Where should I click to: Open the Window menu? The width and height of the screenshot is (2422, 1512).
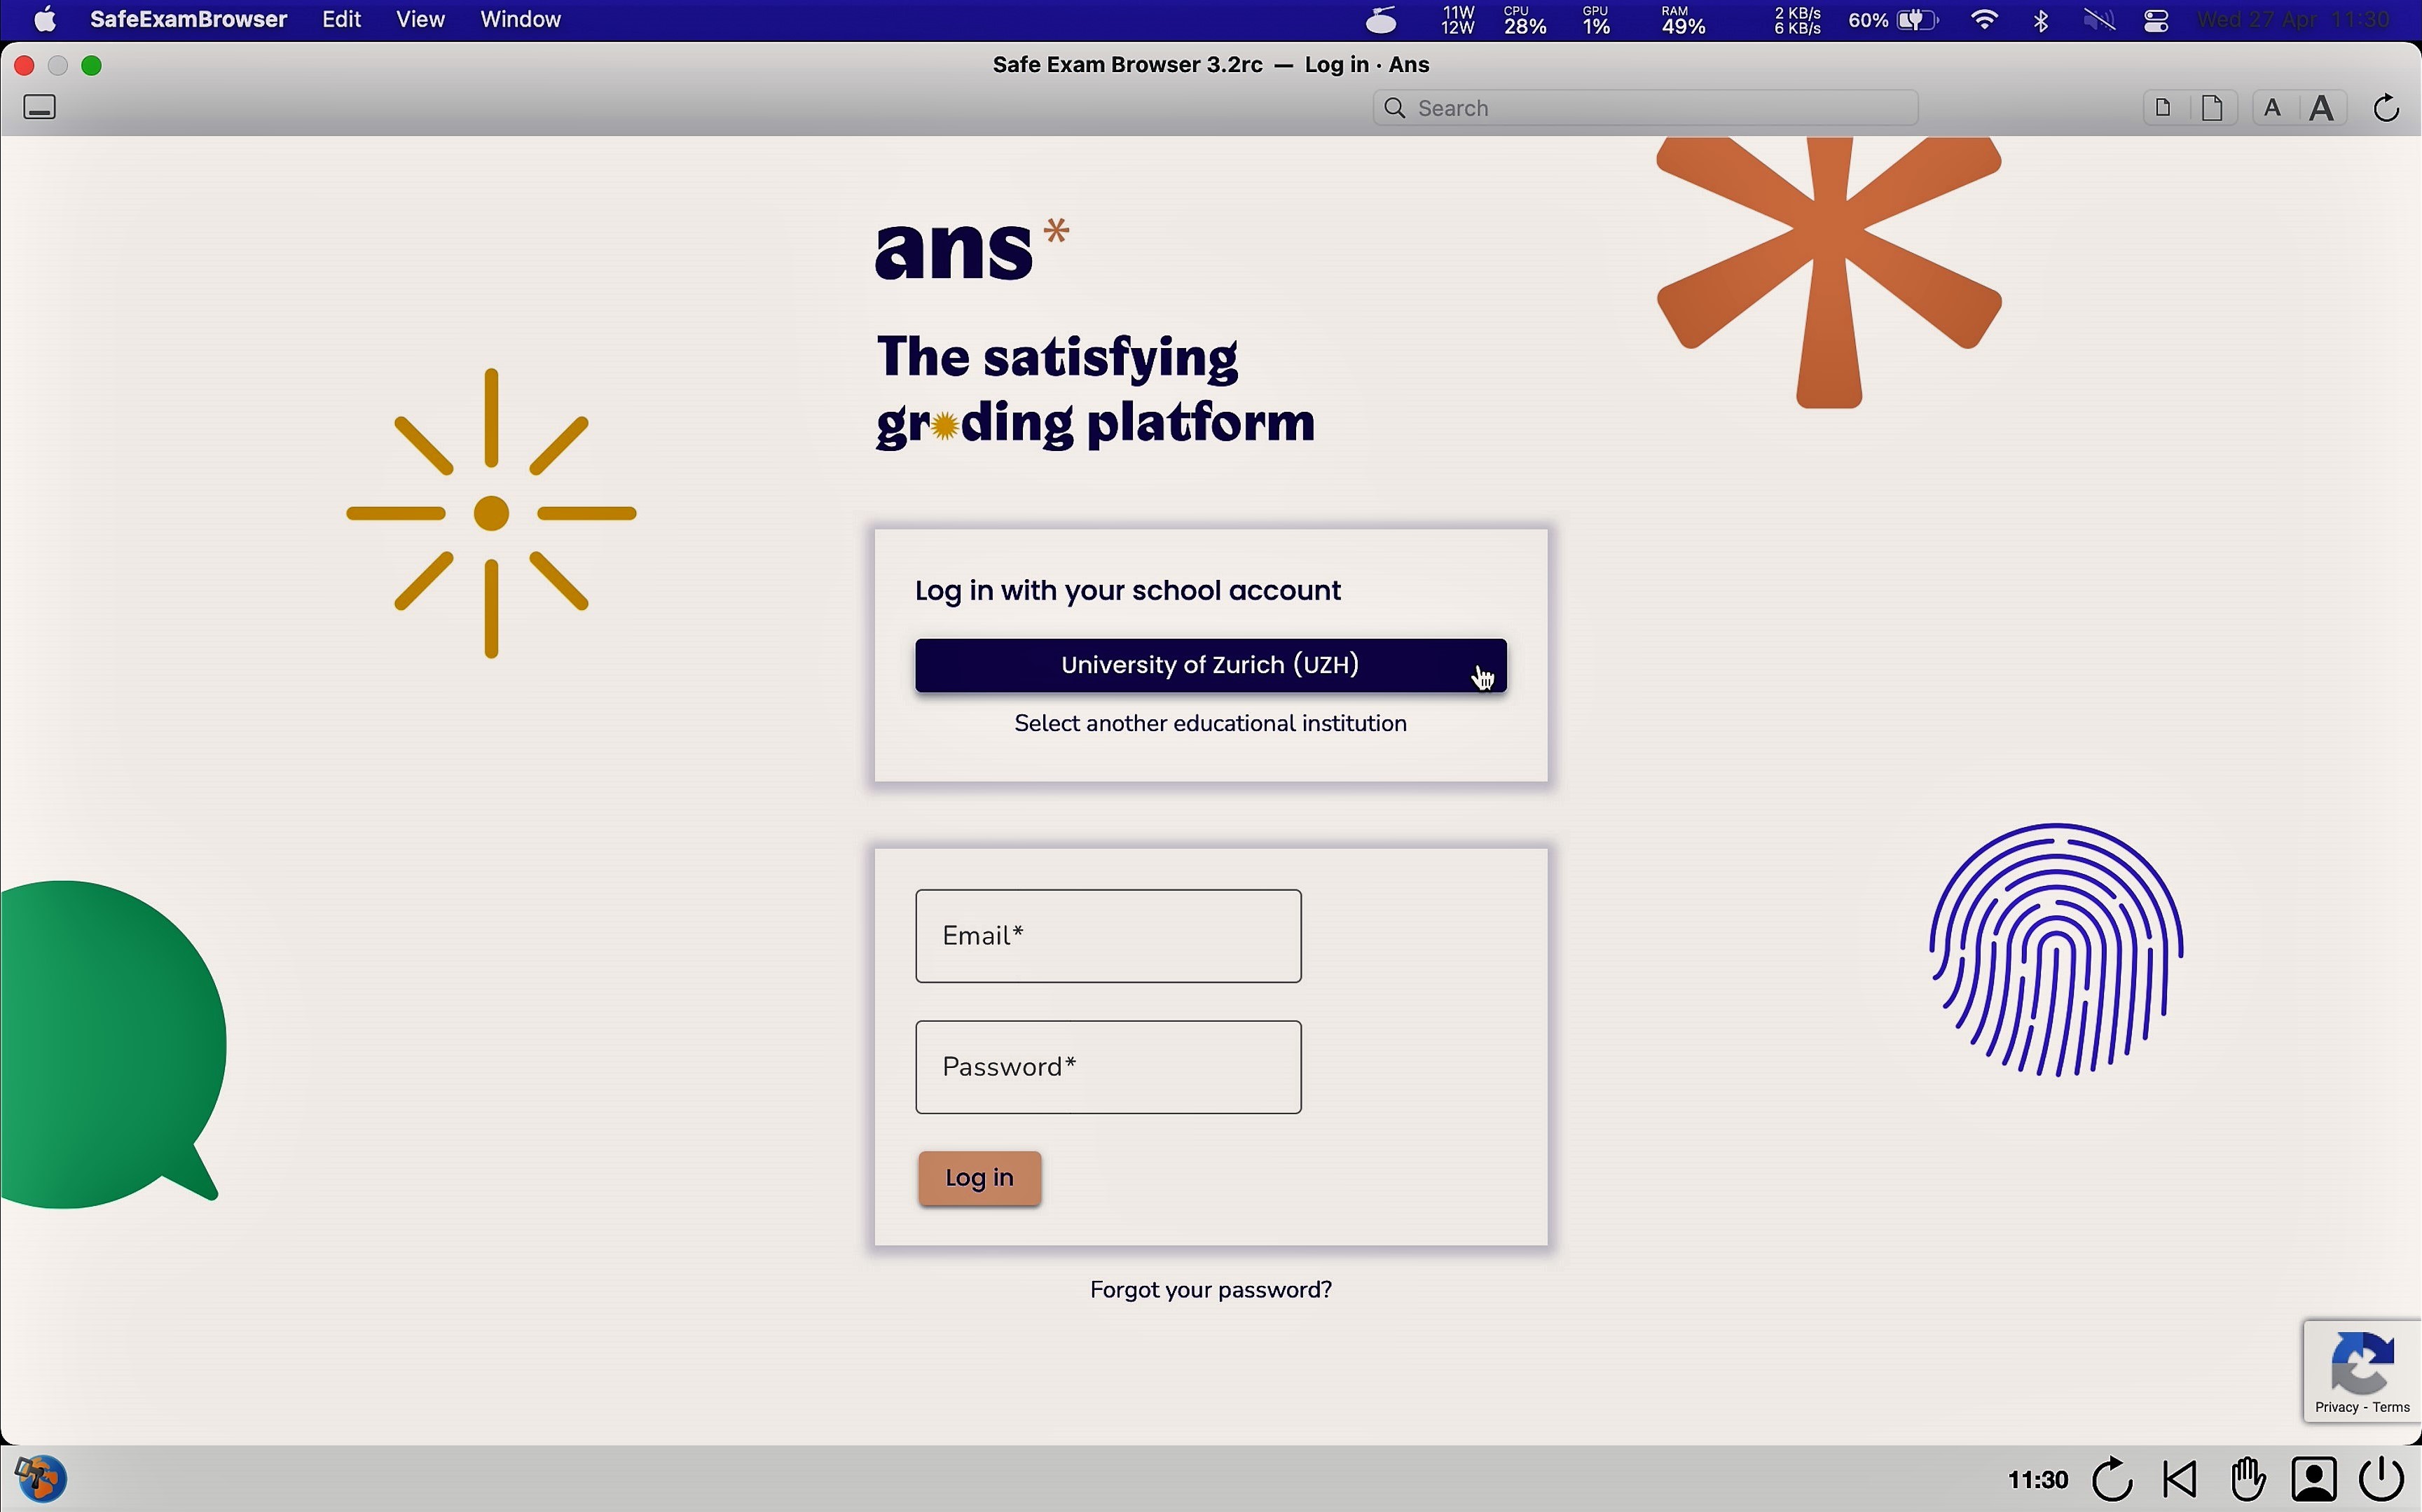[521, 20]
